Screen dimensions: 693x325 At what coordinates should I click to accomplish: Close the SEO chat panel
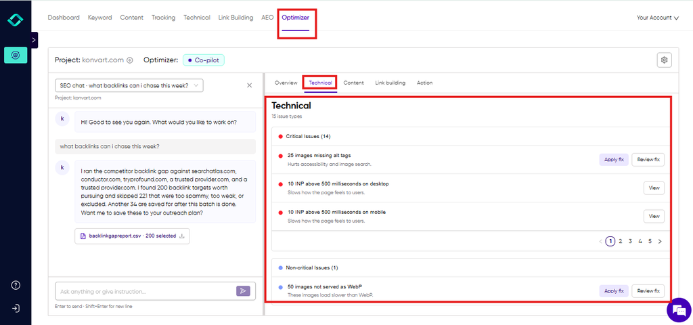click(x=249, y=85)
